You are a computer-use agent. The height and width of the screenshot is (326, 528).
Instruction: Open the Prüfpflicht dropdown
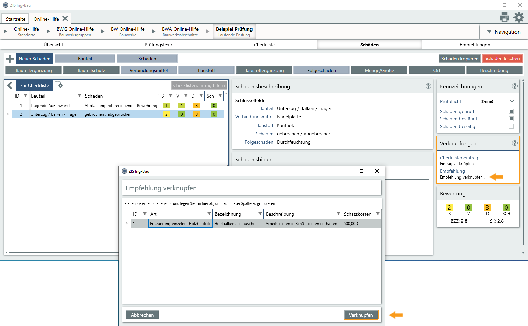[x=497, y=101]
